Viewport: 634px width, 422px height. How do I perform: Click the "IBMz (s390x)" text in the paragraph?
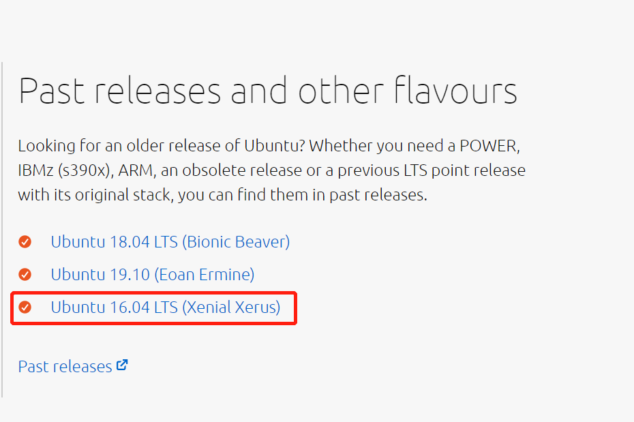pos(65,170)
